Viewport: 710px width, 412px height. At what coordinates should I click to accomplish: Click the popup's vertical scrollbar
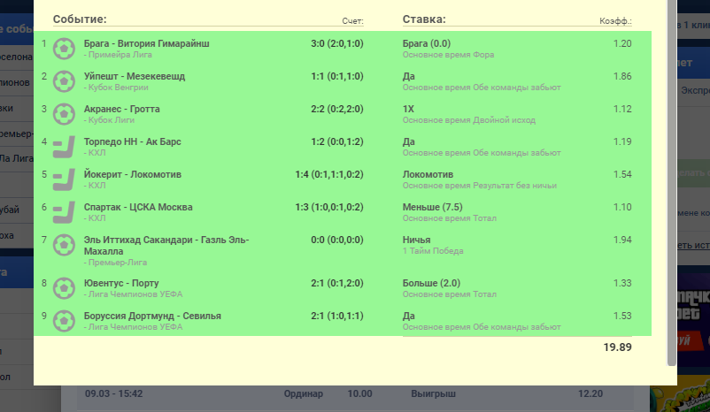[672, 183]
